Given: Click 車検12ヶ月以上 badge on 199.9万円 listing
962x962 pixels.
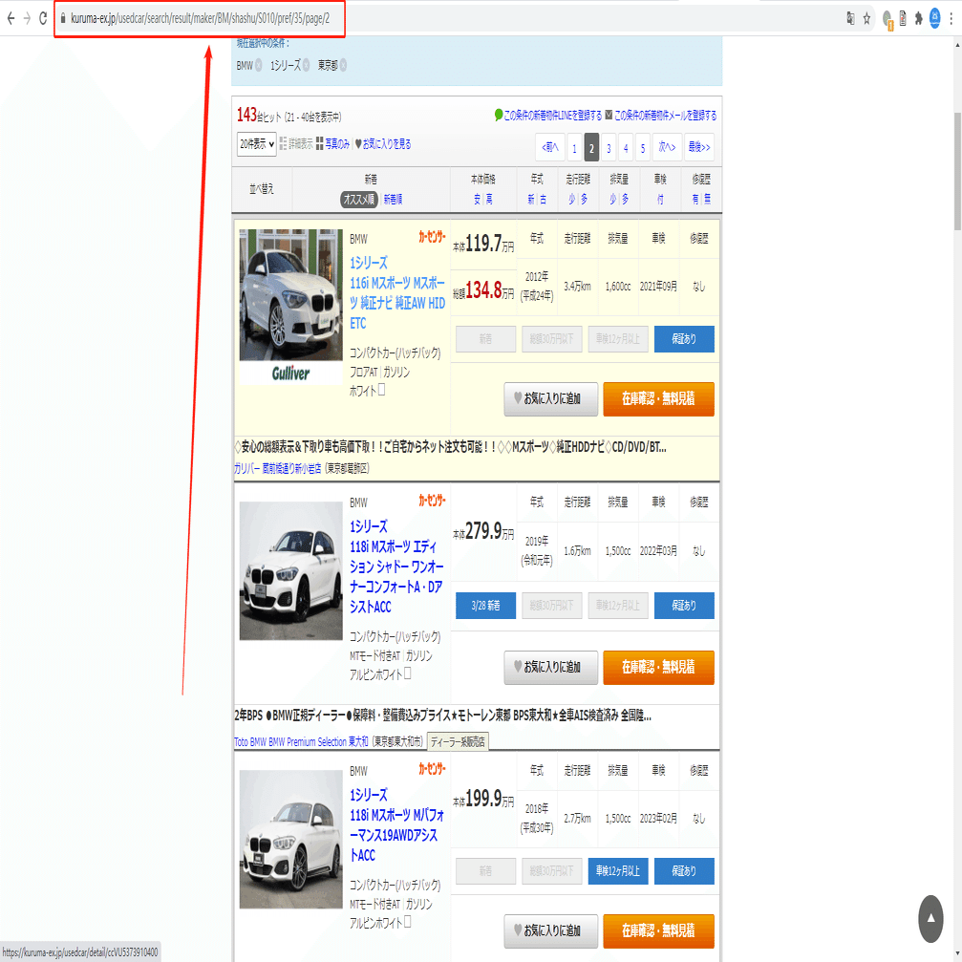Looking at the screenshot, I should tap(618, 871).
